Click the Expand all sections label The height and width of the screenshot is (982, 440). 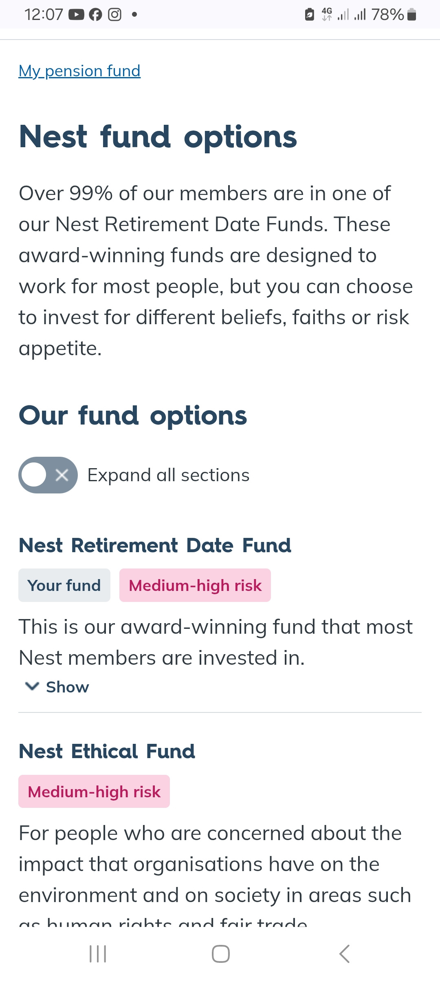[x=168, y=475]
